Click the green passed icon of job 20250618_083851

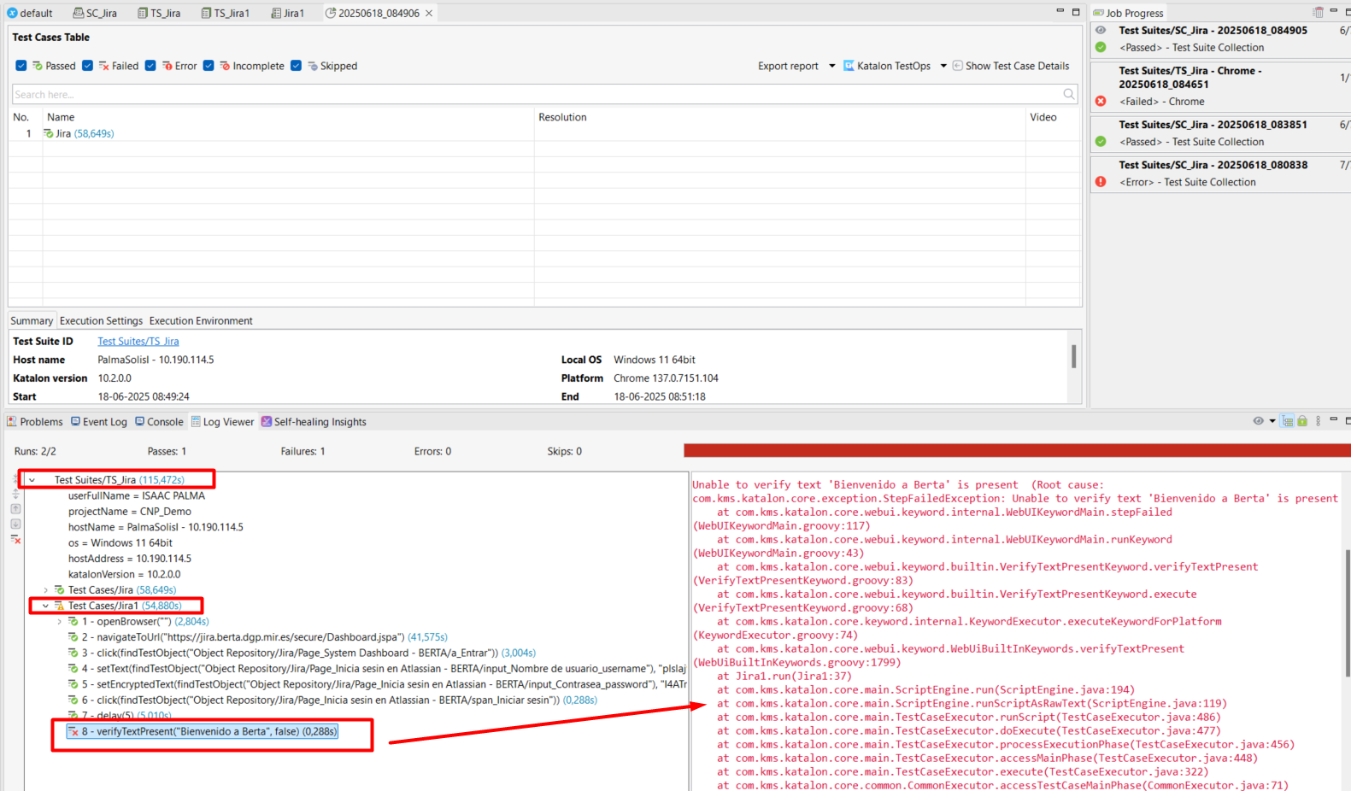(x=1101, y=142)
